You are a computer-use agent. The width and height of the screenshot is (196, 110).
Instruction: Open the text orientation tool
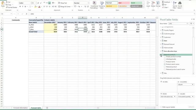(53, 3)
